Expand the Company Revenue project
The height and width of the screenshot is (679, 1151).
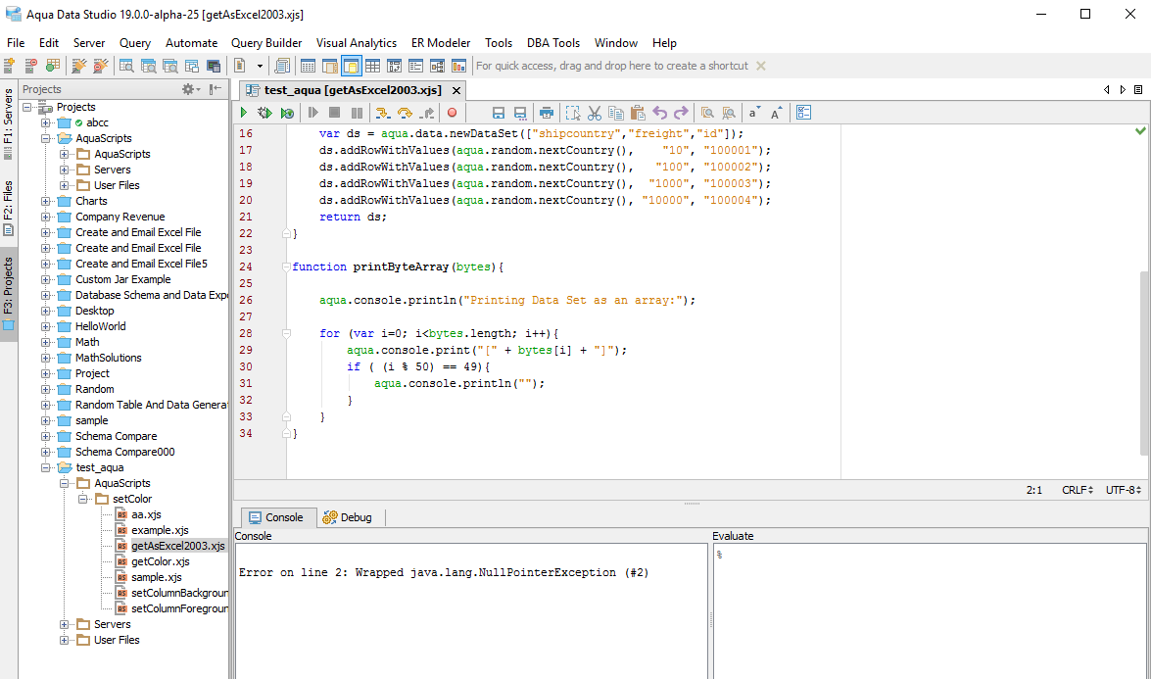coord(45,217)
